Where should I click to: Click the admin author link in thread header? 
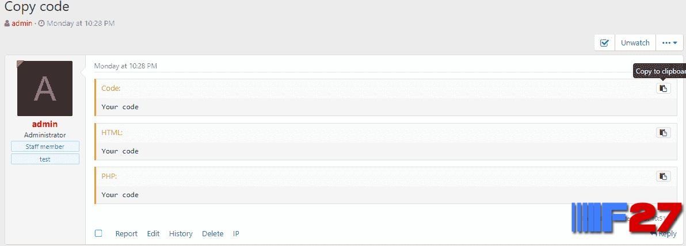[x=22, y=24]
